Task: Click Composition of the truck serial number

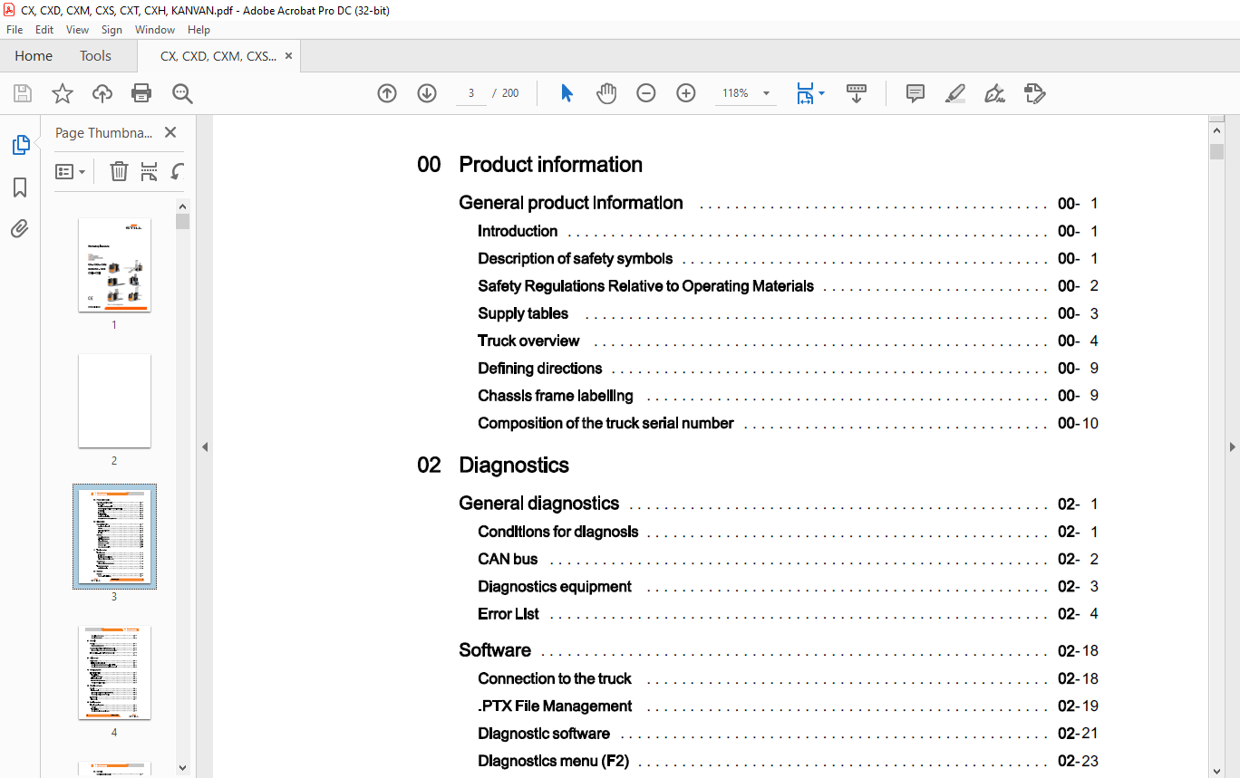Action: tap(605, 423)
